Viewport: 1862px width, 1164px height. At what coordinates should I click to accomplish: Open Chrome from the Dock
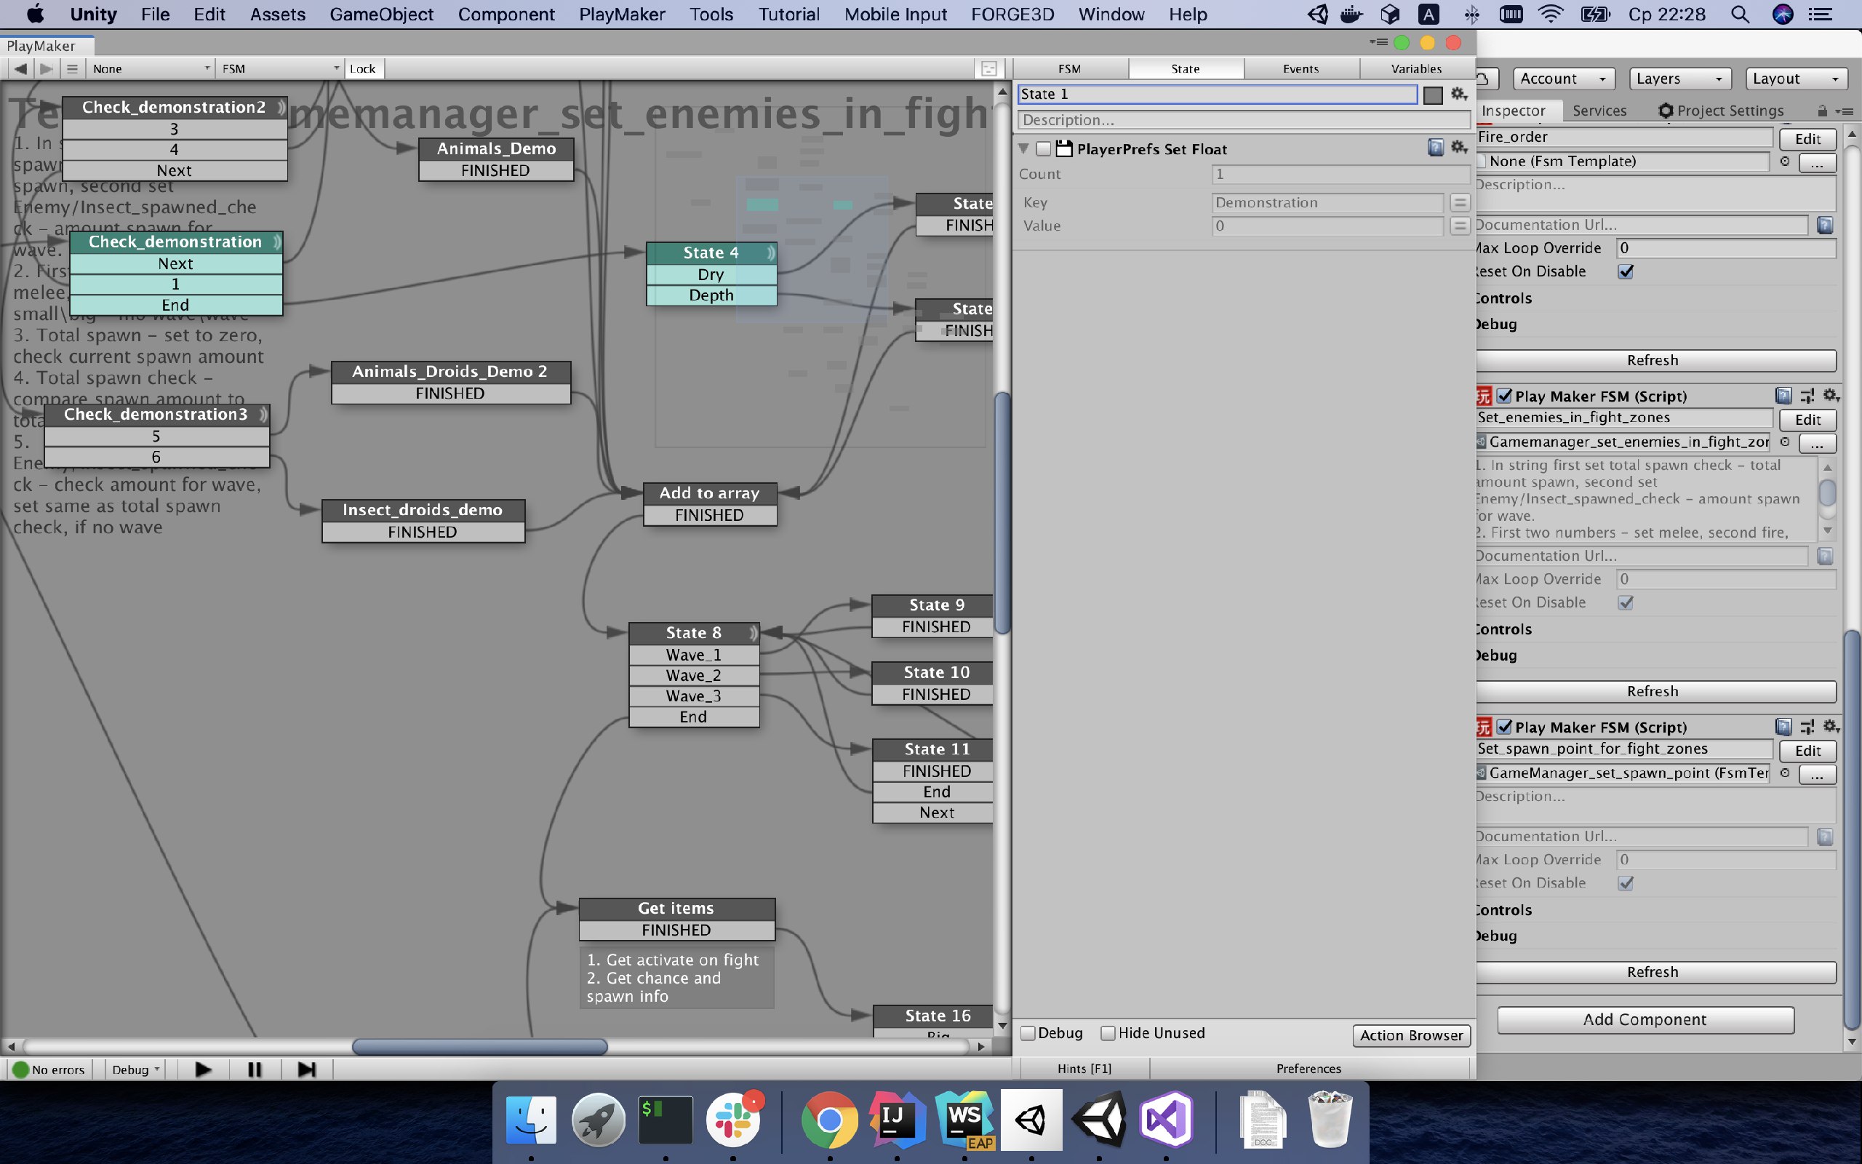pos(828,1120)
